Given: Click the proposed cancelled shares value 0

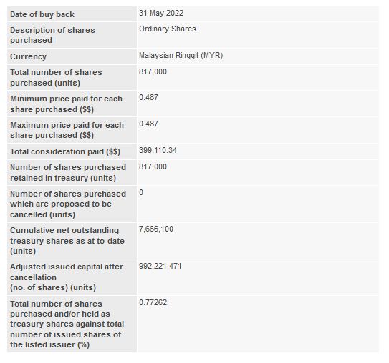Looking at the screenshot, I should pyautogui.click(x=141, y=192).
